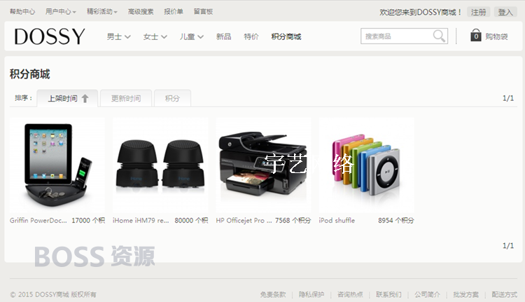This screenshot has width=525, height=302.
Task: Open the Griffin PowerDock product image
Action: point(57,165)
